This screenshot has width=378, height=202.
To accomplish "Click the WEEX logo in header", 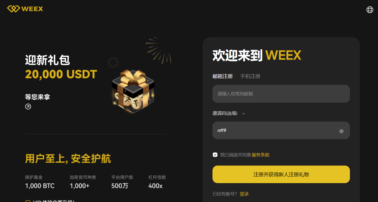I will [25, 9].
